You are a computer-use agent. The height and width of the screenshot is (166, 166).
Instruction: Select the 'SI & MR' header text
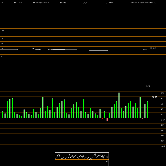(18, 3)
